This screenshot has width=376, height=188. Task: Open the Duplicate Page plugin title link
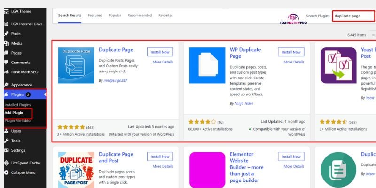tap(116, 50)
